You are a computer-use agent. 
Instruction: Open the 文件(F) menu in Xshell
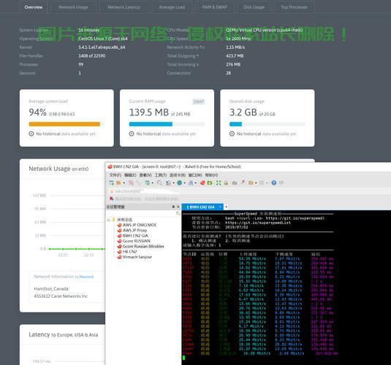(115, 175)
